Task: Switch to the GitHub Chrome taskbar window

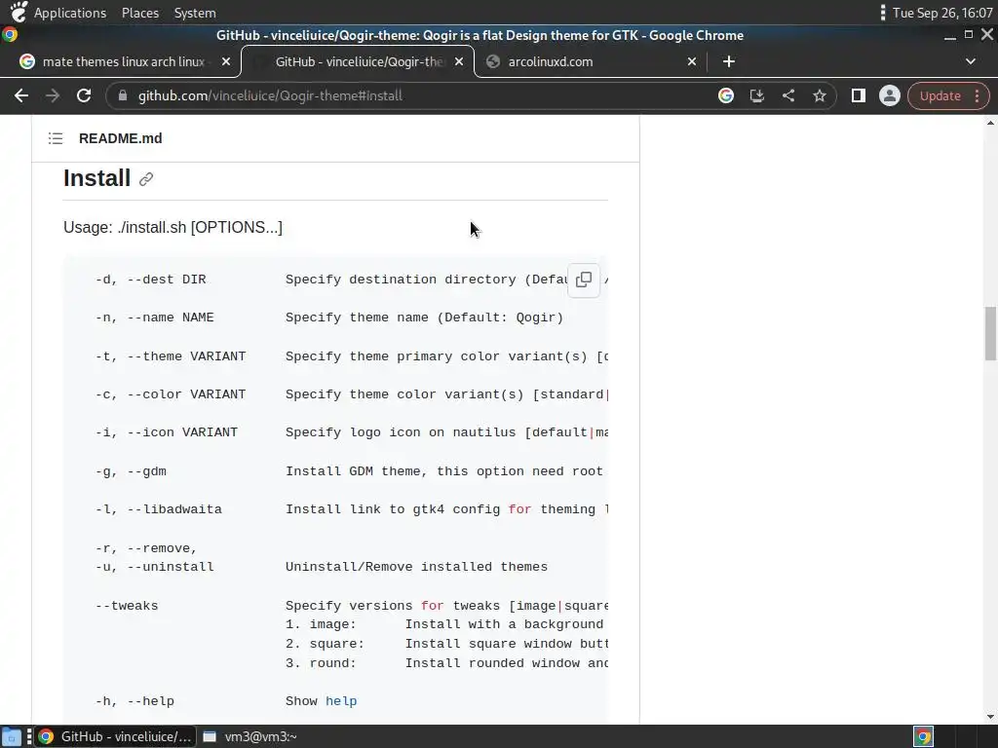Action: [115, 736]
